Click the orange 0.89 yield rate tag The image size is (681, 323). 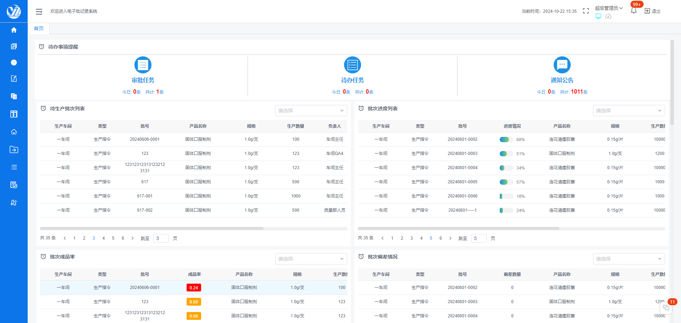[194, 302]
